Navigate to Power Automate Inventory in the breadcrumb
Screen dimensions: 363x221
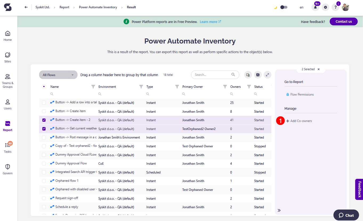[98, 7]
